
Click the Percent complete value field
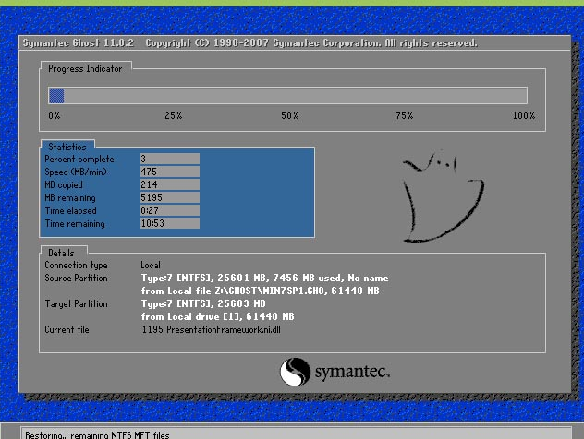point(169,159)
